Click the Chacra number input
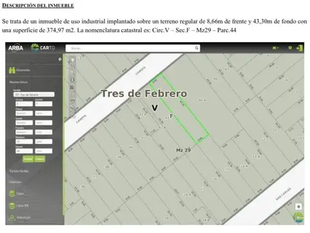The width and height of the screenshot is (310, 233). click(x=24, y=113)
